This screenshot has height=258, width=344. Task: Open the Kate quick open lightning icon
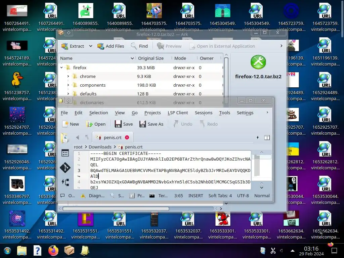(258, 137)
